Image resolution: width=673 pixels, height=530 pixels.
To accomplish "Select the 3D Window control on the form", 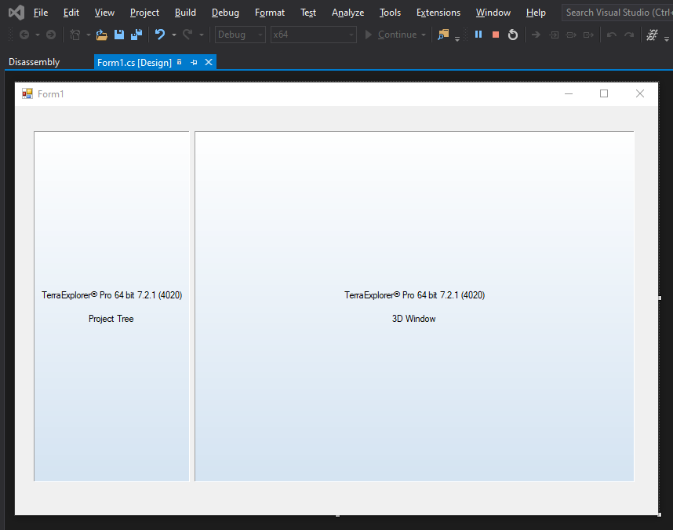I will pyautogui.click(x=414, y=306).
